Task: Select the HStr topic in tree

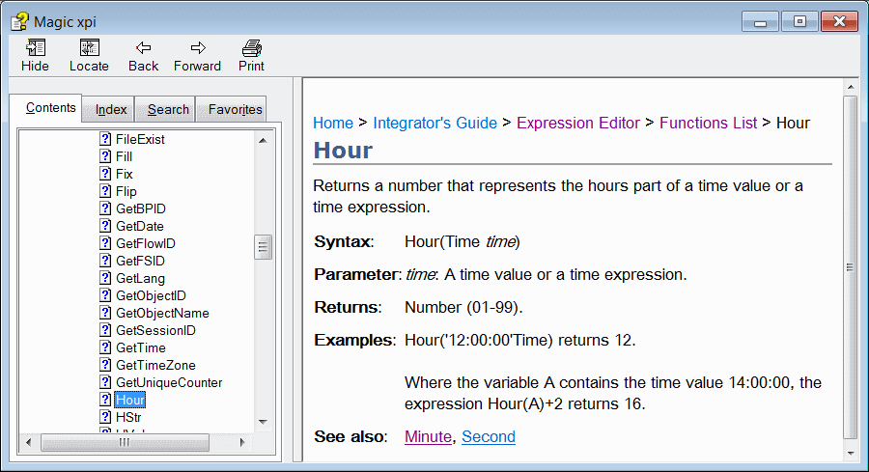Action: (x=128, y=417)
